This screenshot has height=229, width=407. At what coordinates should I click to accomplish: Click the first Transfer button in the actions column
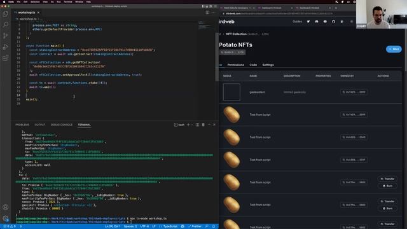[x=387, y=179]
